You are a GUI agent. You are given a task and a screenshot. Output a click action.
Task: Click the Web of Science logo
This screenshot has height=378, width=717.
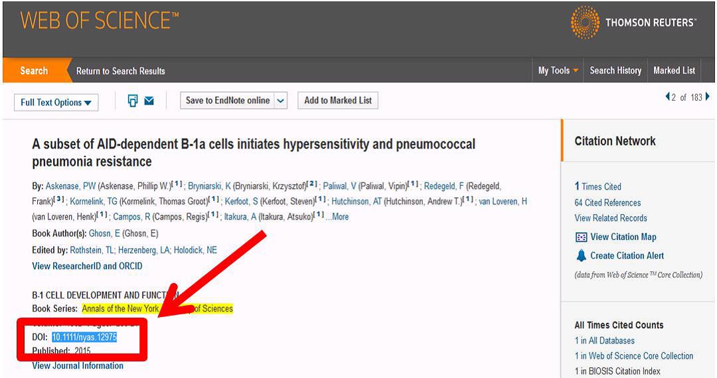(x=100, y=20)
